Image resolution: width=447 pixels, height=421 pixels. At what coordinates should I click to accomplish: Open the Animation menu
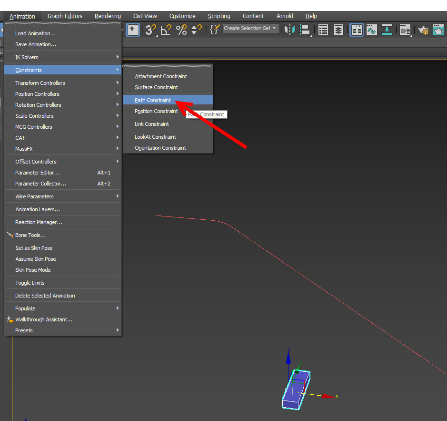pyautogui.click(x=22, y=16)
